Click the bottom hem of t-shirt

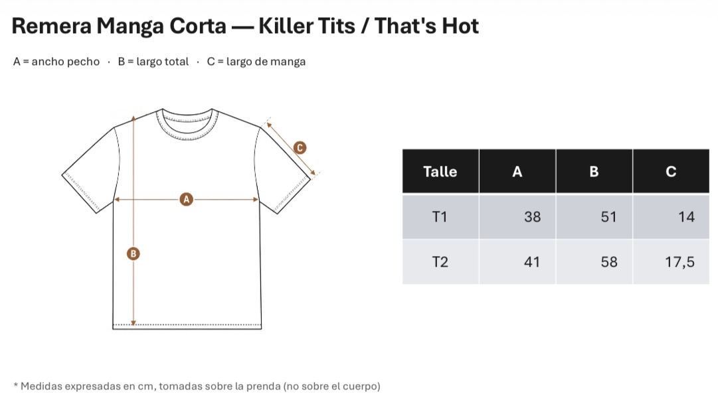pyautogui.click(x=187, y=326)
